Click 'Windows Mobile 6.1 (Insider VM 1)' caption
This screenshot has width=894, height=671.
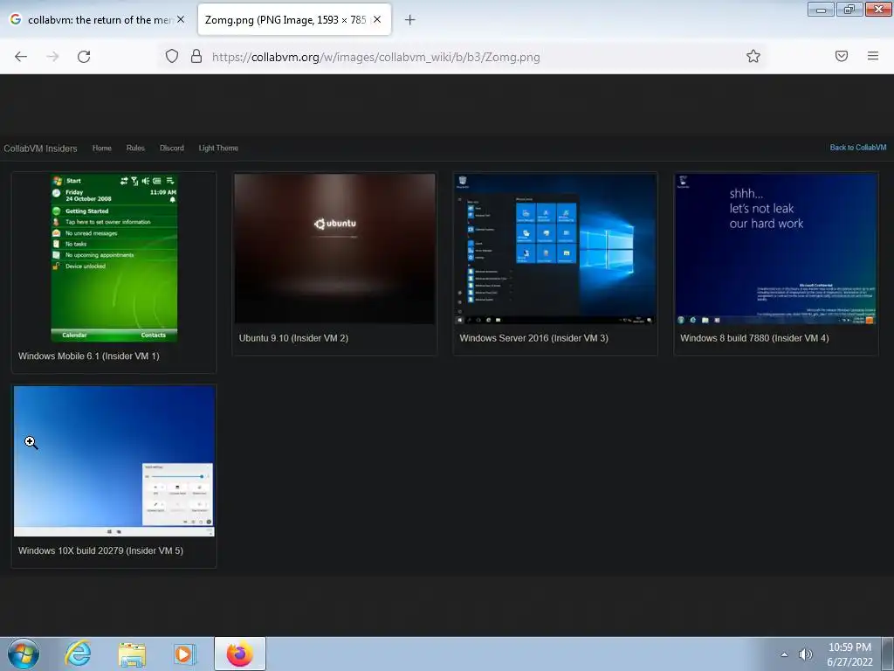click(89, 356)
